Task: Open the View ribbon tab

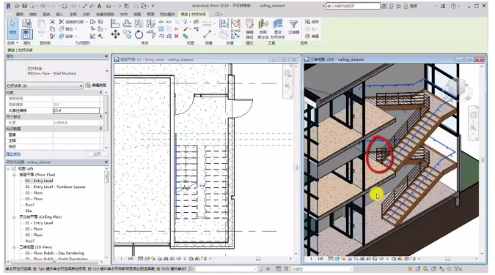Action: (137, 14)
